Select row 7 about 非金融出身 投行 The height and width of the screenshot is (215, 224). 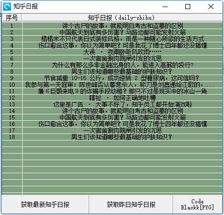tap(112, 65)
